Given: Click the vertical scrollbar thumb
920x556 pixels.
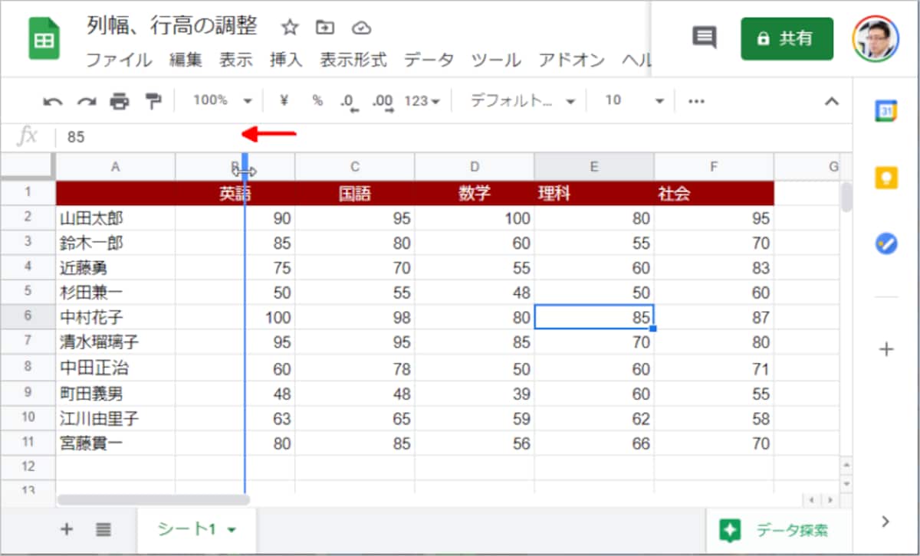Looking at the screenshot, I should coord(846,197).
